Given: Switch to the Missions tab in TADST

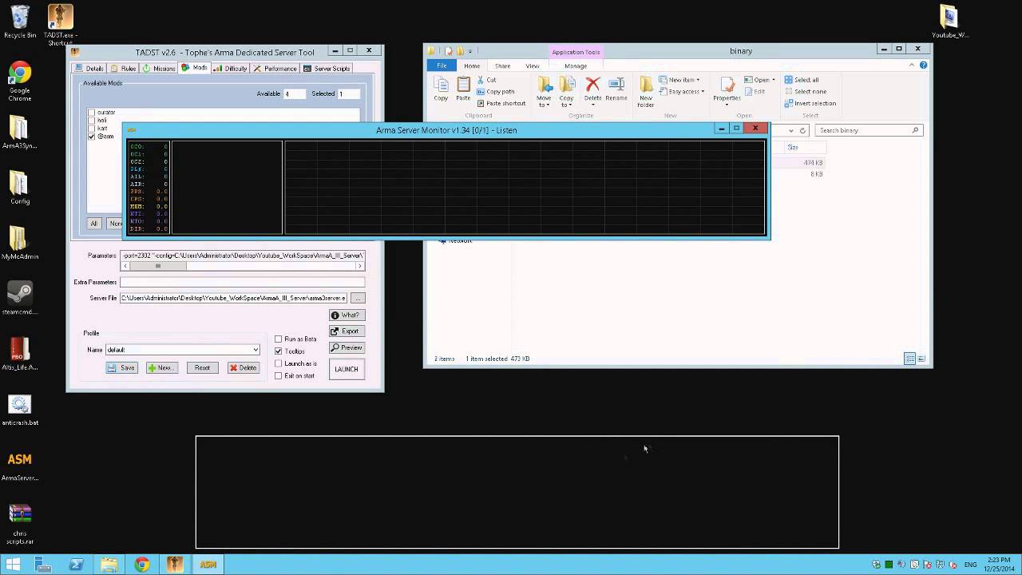Looking at the screenshot, I should tap(159, 69).
